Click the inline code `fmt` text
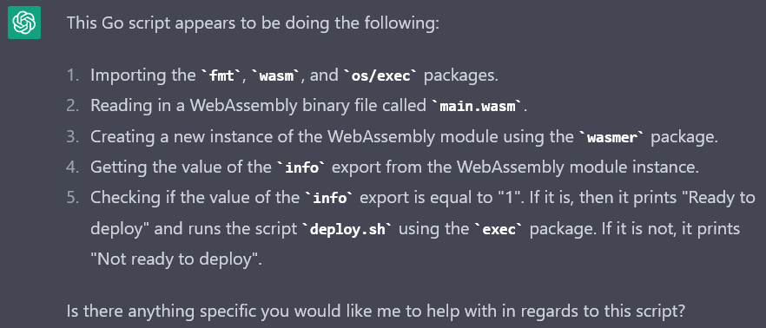Screen dimensions: 766x328 [x=221, y=75]
